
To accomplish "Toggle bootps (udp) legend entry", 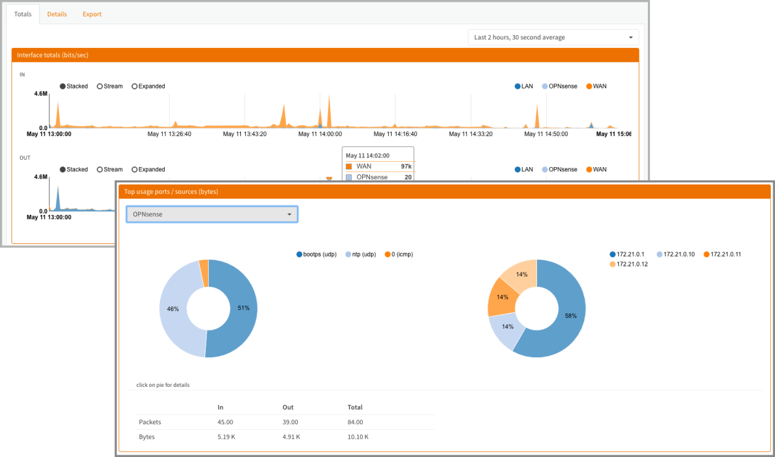I will coord(316,255).
